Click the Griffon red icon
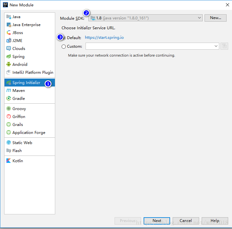Image resolution: width=232 pixels, height=229 pixels. 9,116
